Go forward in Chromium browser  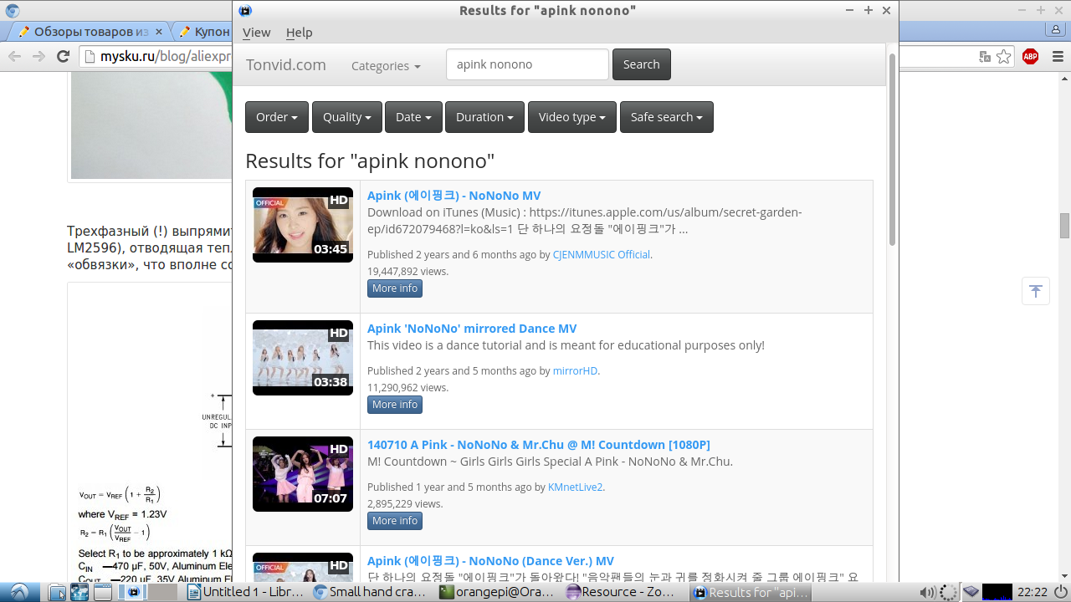[38, 57]
